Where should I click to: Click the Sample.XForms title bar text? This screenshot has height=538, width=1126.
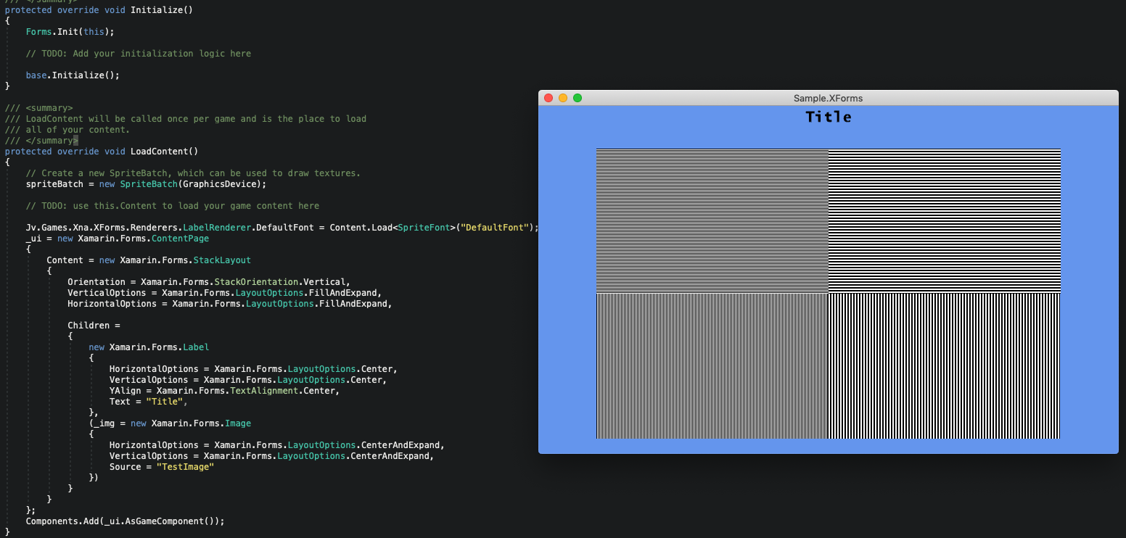click(828, 98)
